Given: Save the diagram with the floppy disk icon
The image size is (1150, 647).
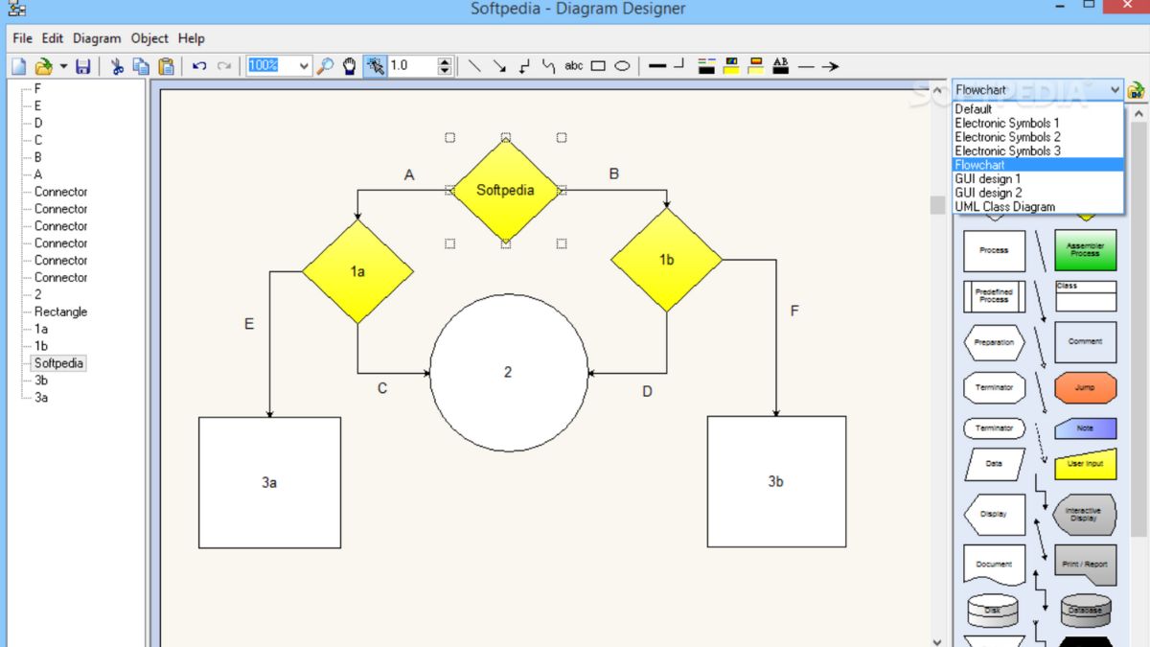Looking at the screenshot, I should tap(83, 66).
